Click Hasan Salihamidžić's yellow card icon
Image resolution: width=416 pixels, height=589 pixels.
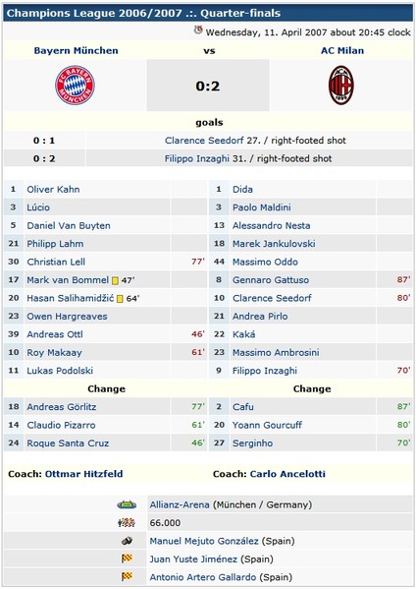tap(120, 299)
